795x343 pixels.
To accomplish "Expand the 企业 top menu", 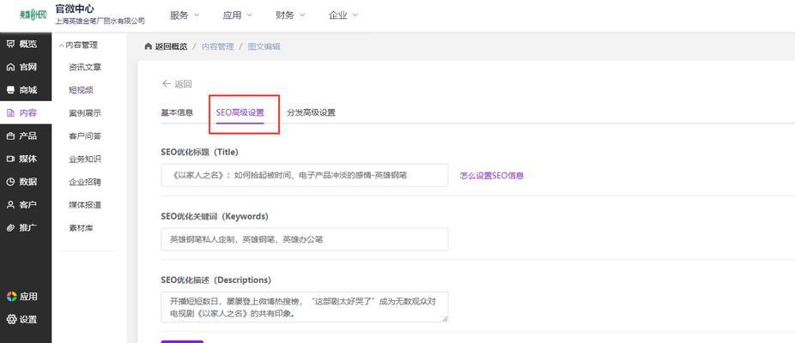I will point(343,15).
